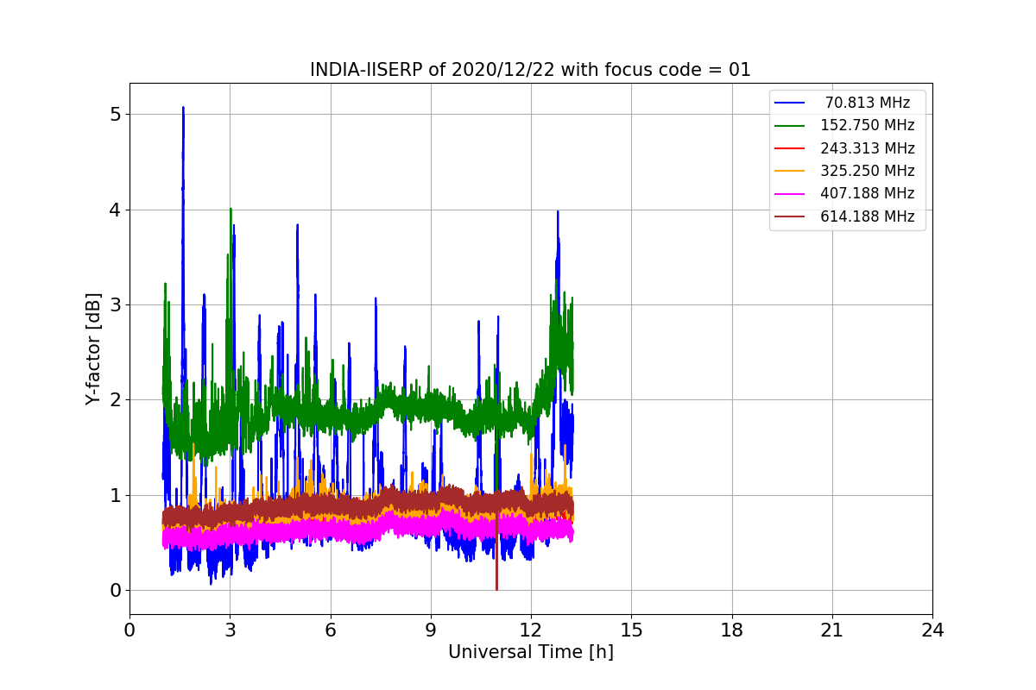Select the 325.250 MHz legend label

(x=867, y=171)
